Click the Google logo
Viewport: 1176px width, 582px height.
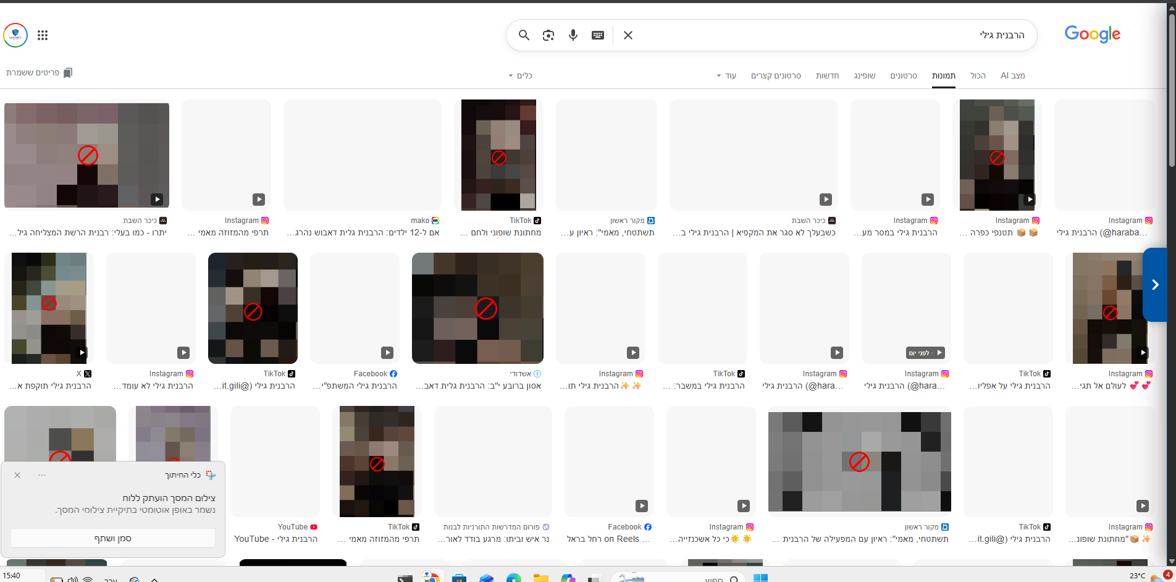point(1092,35)
